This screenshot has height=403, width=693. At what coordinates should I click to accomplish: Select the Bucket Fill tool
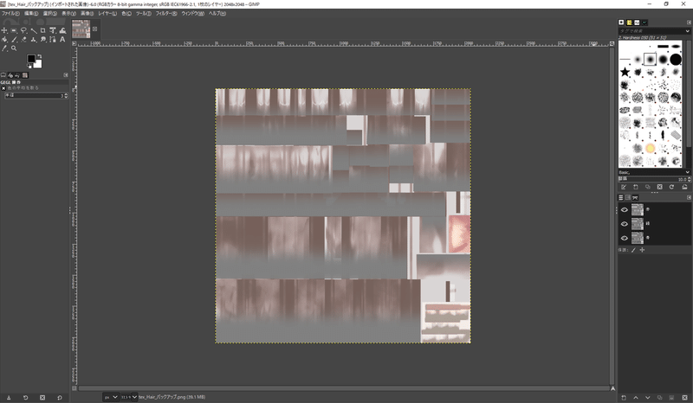tap(4, 40)
